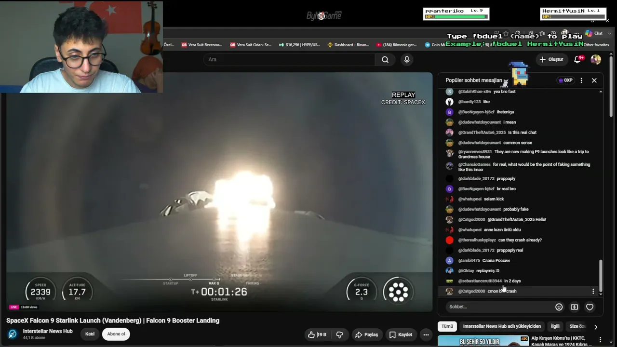Open options for @Catgod2000 cmon crash message
Viewport: 617px width, 347px height.
(593, 291)
